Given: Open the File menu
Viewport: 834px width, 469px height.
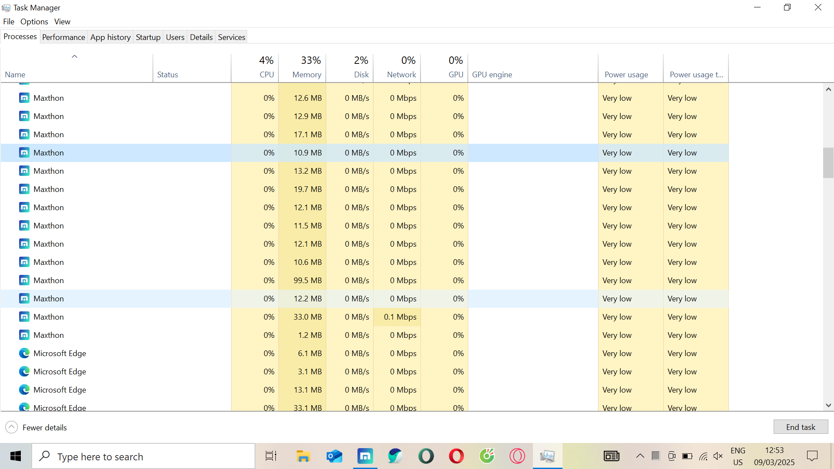Looking at the screenshot, I should 9,22.
